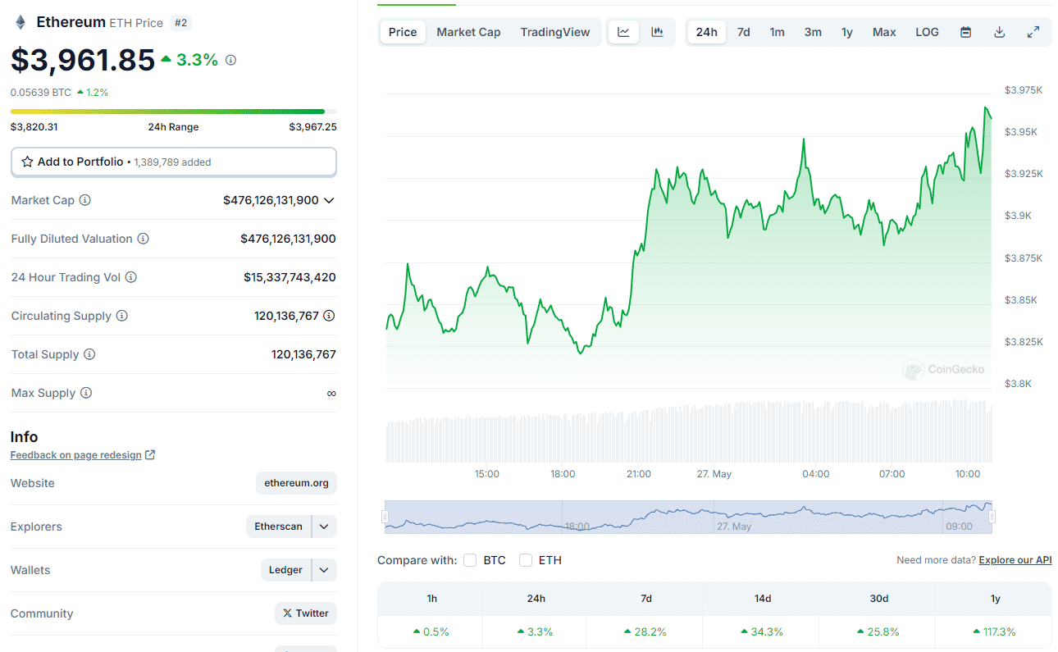Tick the BTC compare checkbox
The image size is (1058, 652).
point(470,560)
